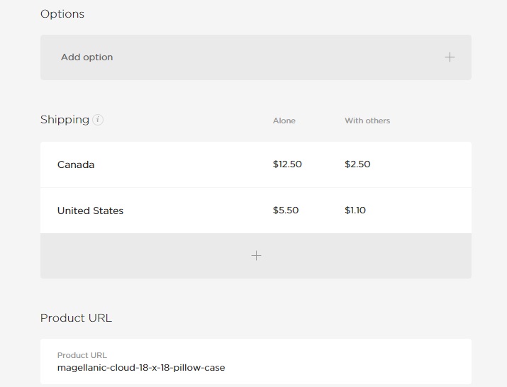The image size is (507, 387).
Task: Click the small Product URL field label
Action: (x=82, y=355)
